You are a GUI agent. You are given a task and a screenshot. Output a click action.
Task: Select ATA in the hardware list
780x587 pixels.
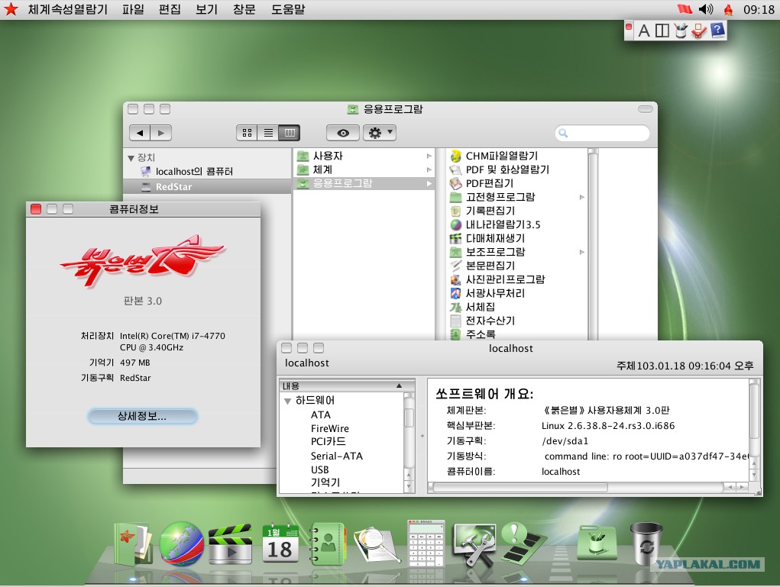tap(321, 414)
